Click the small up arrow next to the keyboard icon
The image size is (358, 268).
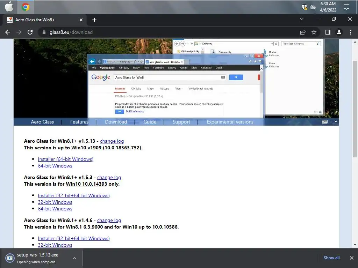(x=331, y=122)
